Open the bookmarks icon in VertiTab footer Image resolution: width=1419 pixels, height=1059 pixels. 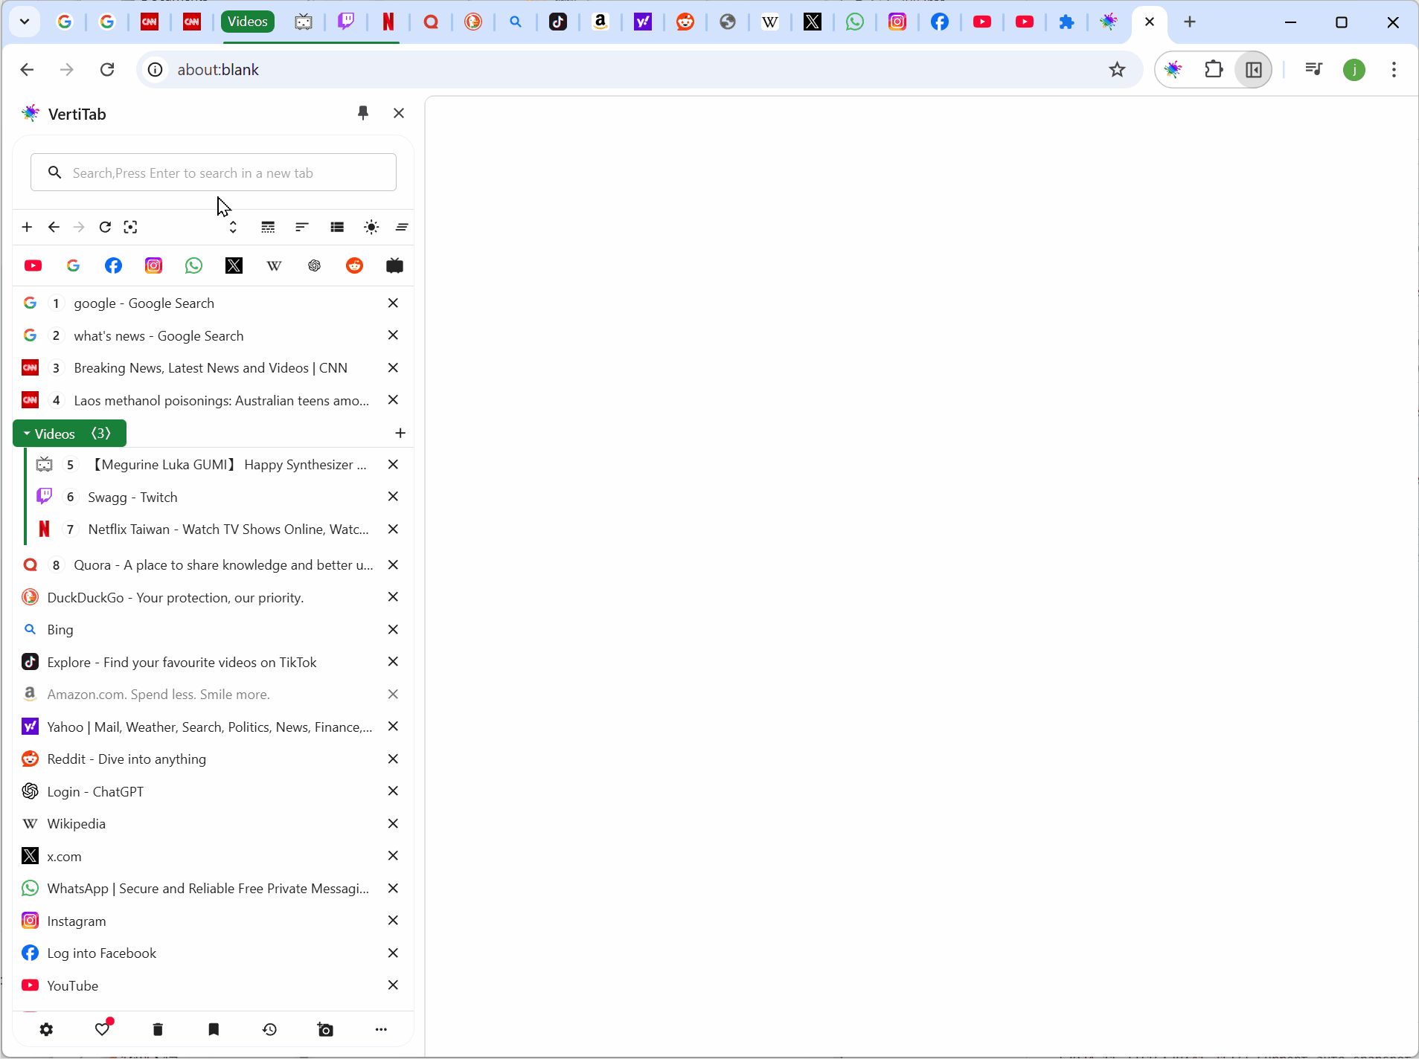coord(214,1029)
